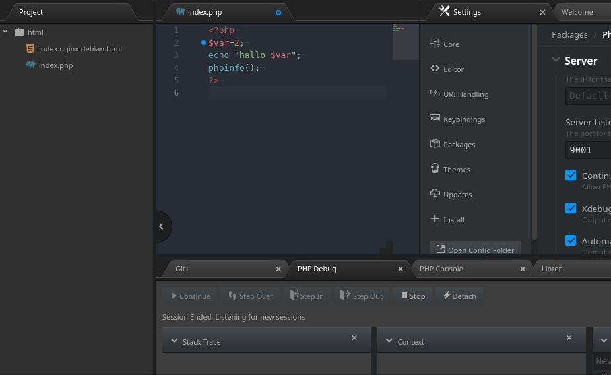
Task: Toggle the Xdebug checkbox
Action: click(x=571, y=208)
